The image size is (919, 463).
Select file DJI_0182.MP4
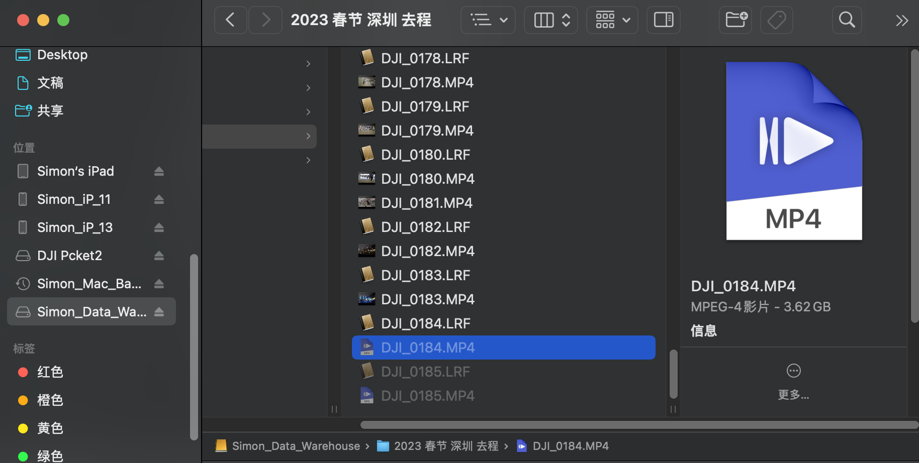pos(504,251)
